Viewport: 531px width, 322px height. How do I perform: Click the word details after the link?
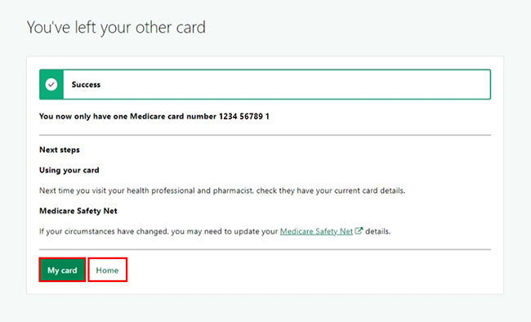(378, 231)
